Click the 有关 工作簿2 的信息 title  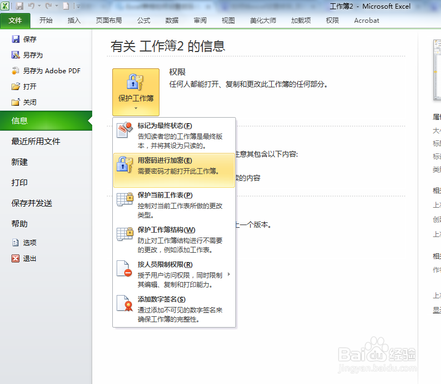coord(168,46)
